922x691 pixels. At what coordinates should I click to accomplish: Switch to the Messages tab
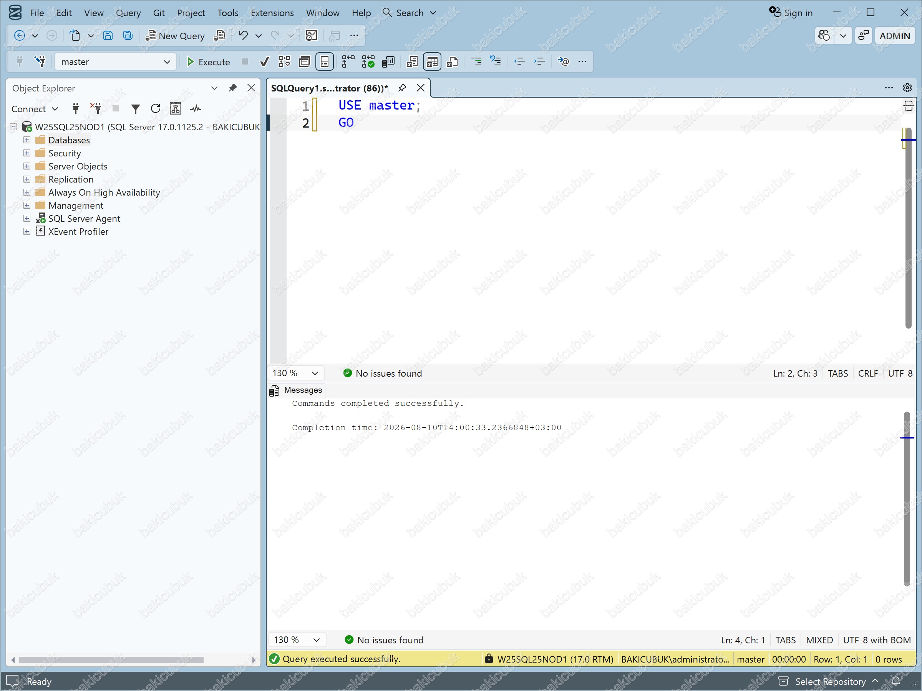(x=296, y=390)
